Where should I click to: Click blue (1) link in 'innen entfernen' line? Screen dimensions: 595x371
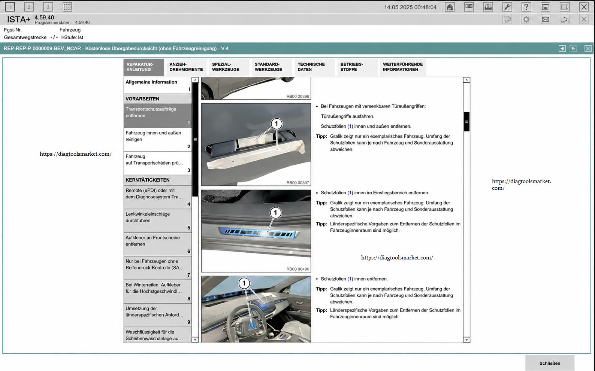point(350,279)
